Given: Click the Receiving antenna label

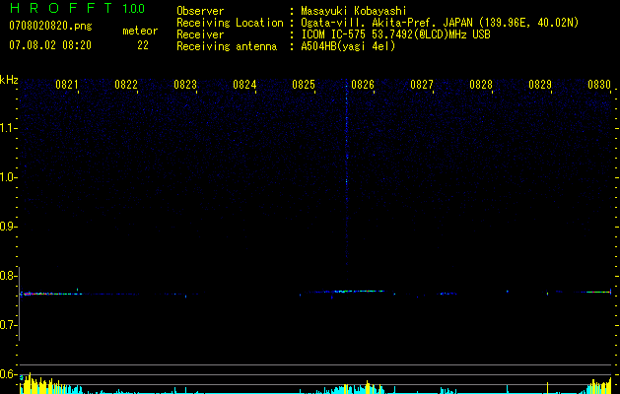Looking at the screenshot, I should [x=227, y=46].
